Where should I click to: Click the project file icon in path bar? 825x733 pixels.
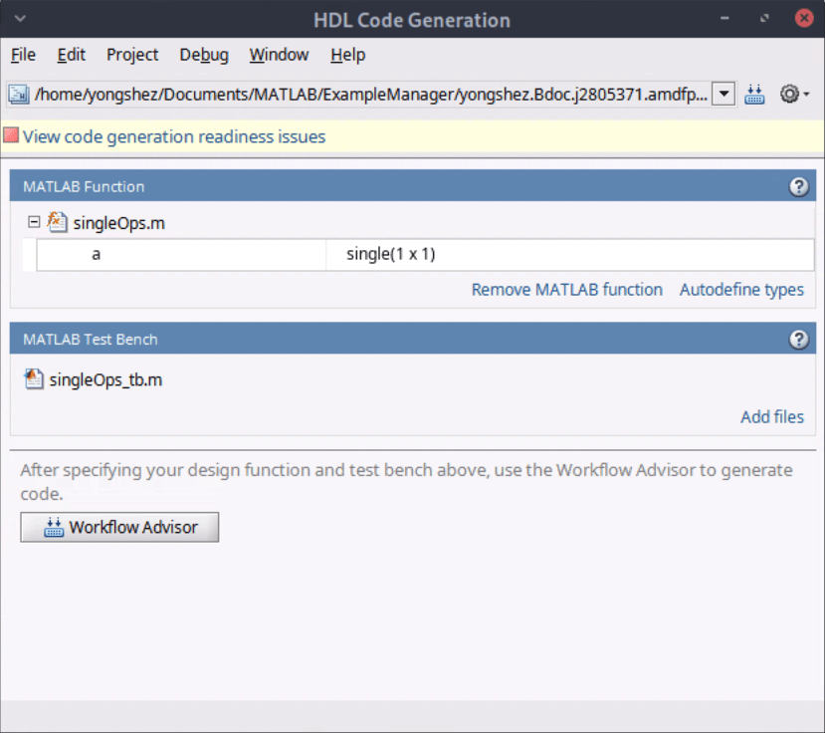click(19, 95)
